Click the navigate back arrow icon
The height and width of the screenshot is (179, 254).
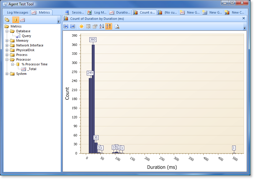pos(66,26)
